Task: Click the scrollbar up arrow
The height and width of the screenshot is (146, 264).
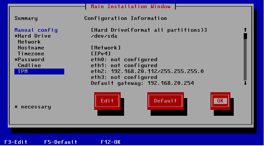Action: pos(245,30)
